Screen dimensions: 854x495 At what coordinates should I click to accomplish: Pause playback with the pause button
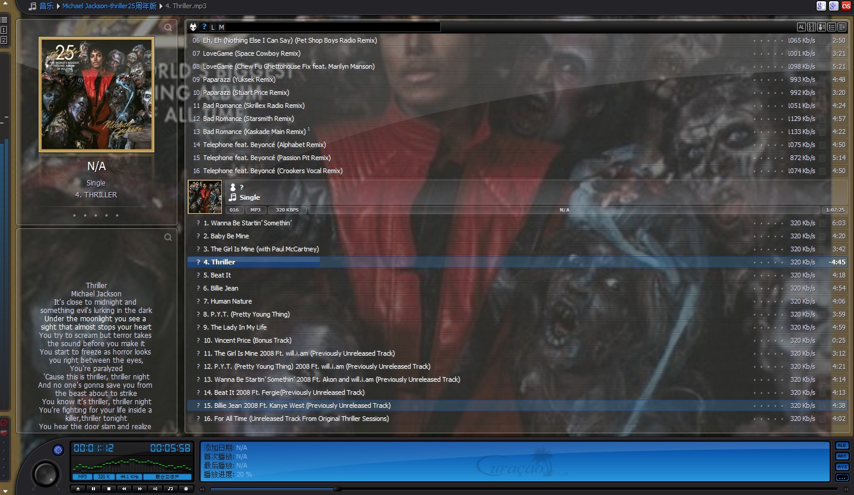click(94, 488)
